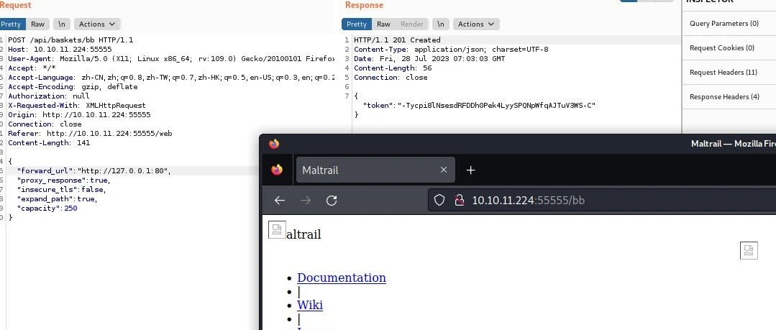Select Pretty view in Response panel

[x=356, y=24]
